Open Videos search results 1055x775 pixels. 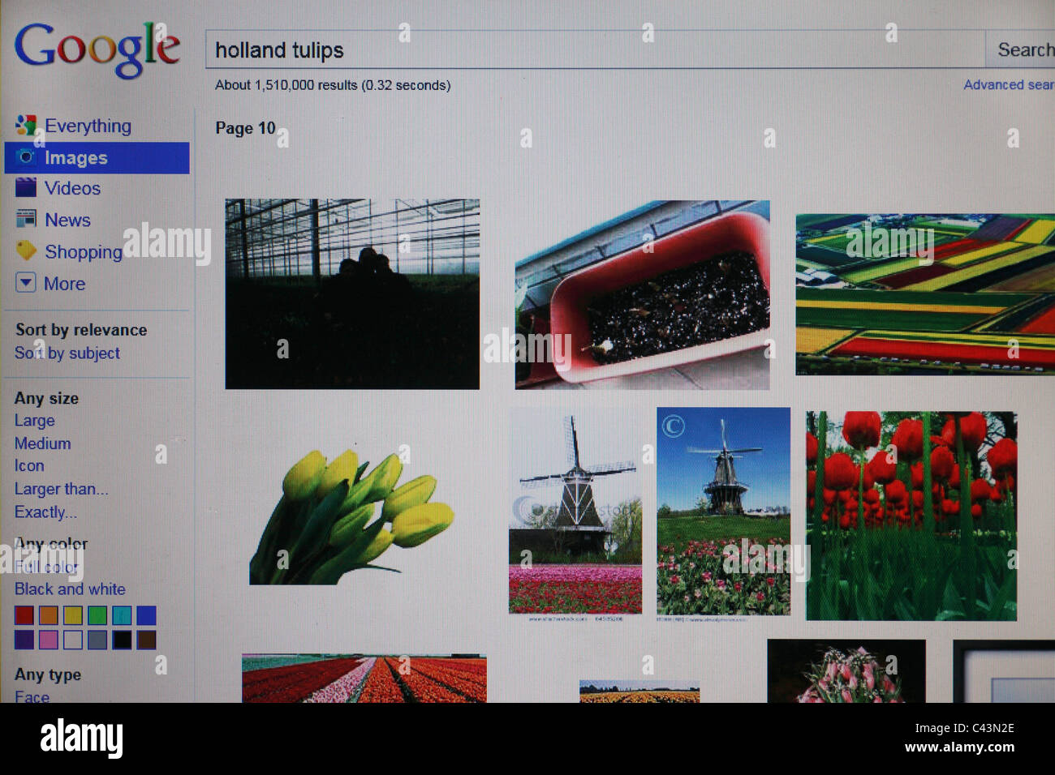pos(72,188)
